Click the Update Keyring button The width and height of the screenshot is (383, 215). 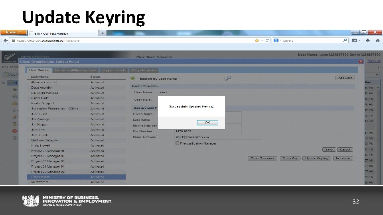point(316,158)
